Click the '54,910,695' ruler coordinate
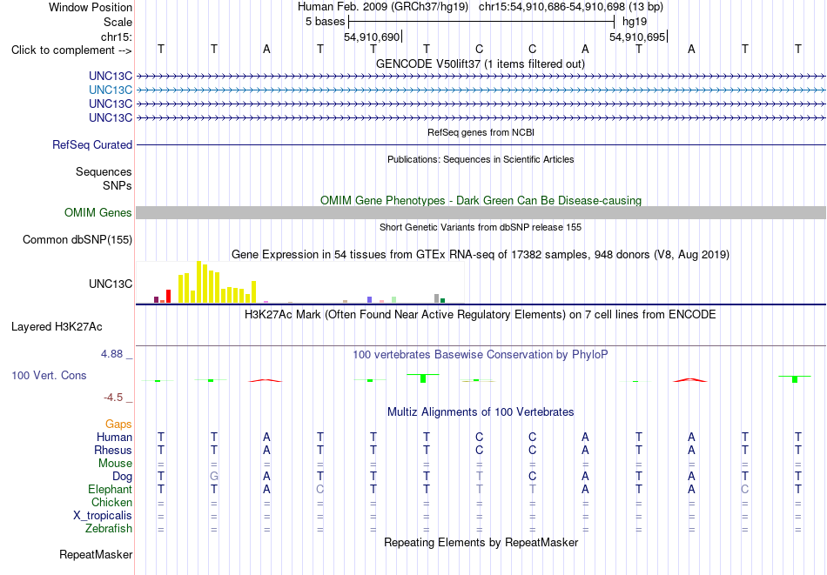 pos(637,37)
